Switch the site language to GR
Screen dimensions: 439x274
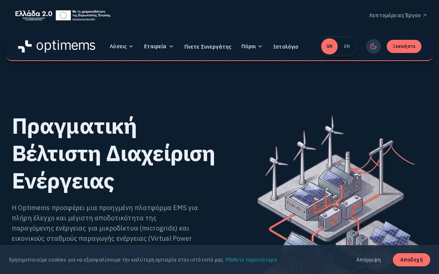point(329,46)
